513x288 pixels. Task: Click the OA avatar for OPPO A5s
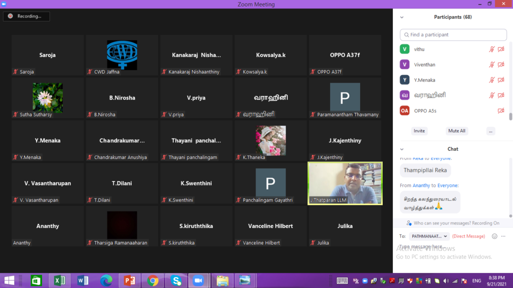(x=405, y=110)
